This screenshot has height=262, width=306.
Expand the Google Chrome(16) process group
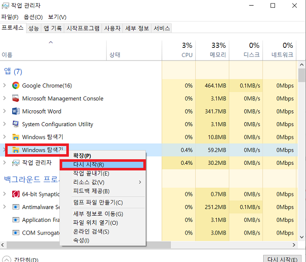[5, 85]
